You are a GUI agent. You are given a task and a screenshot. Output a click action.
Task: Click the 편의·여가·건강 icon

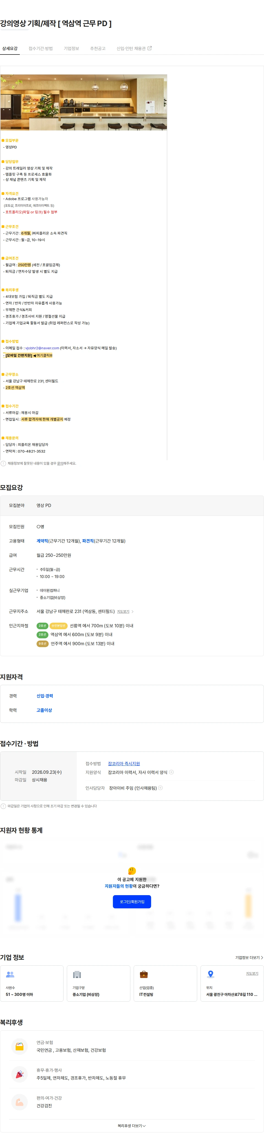pos(20,1102)
